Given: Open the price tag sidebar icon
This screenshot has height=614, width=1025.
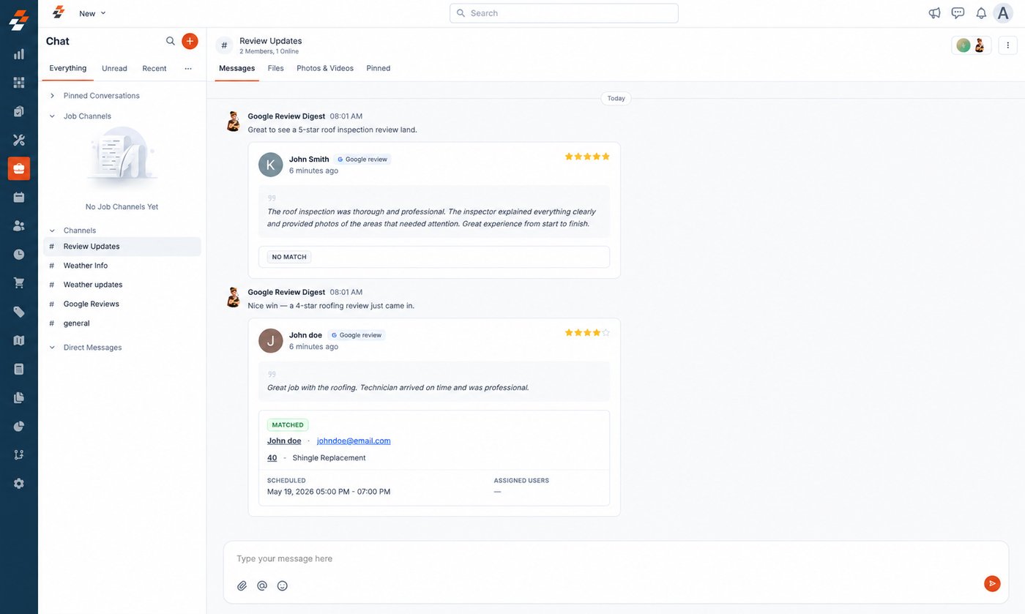Looking at the screenshot, I should click(19, 312).
